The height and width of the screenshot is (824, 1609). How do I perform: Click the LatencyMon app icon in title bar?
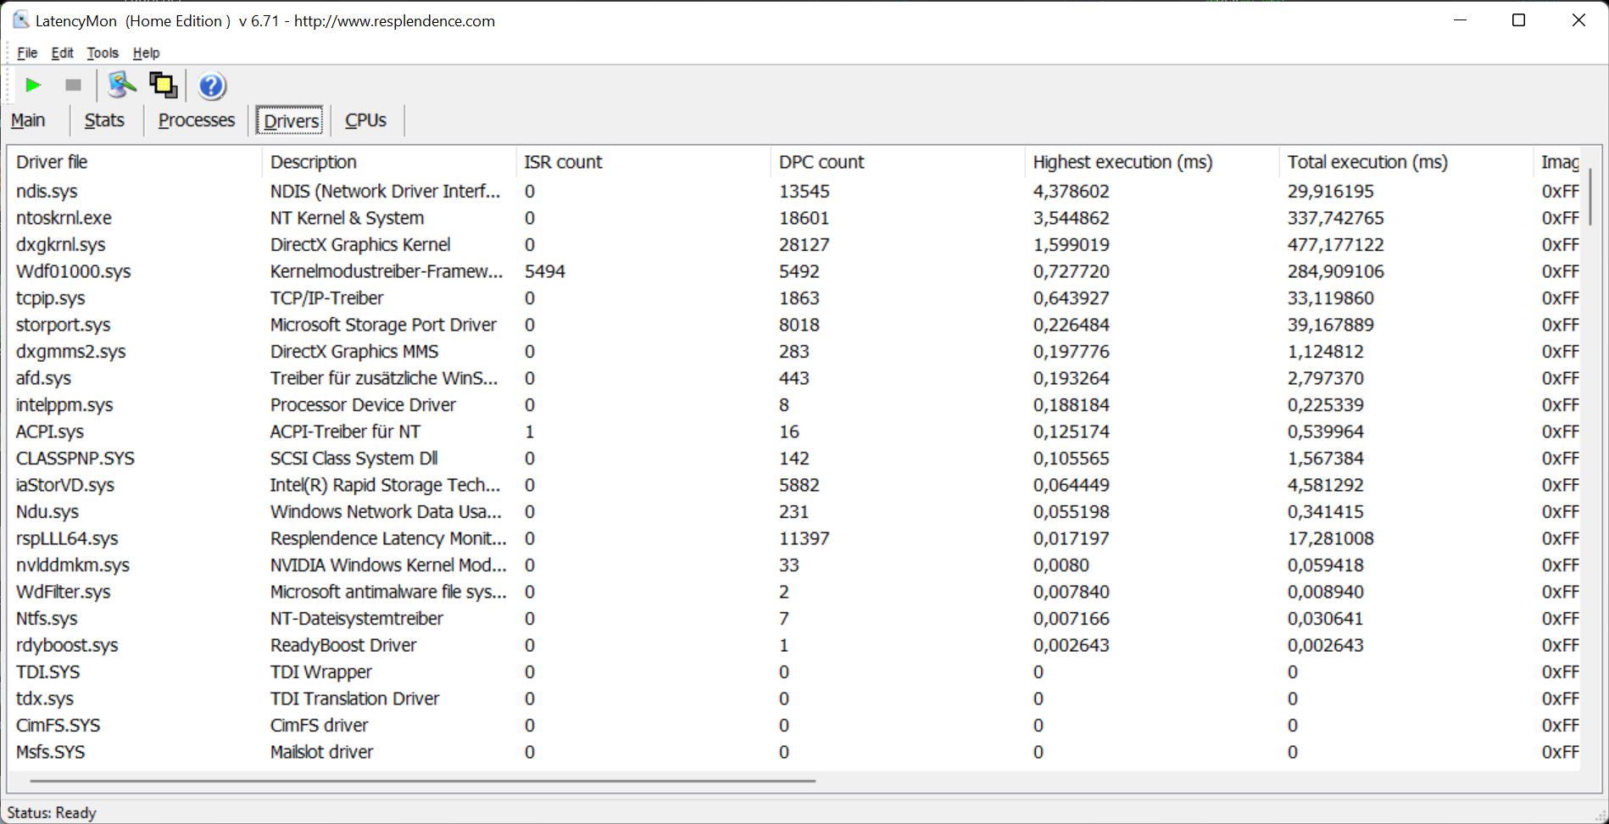20,20
